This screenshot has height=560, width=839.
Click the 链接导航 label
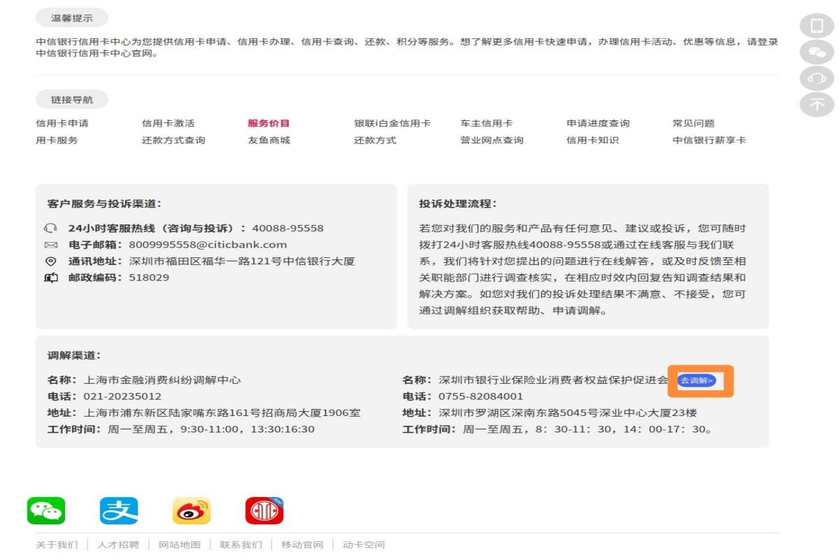point(72,100)
